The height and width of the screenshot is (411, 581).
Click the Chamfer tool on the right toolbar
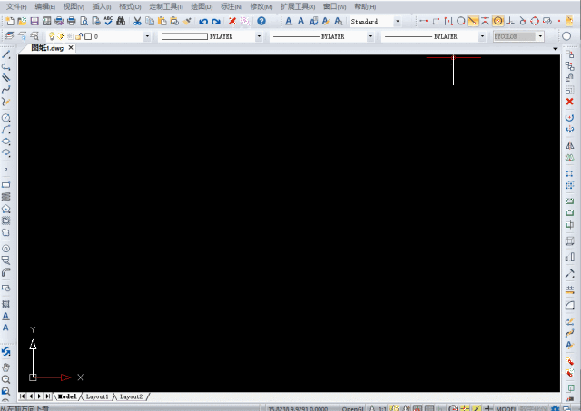click(x=569, y=306)
